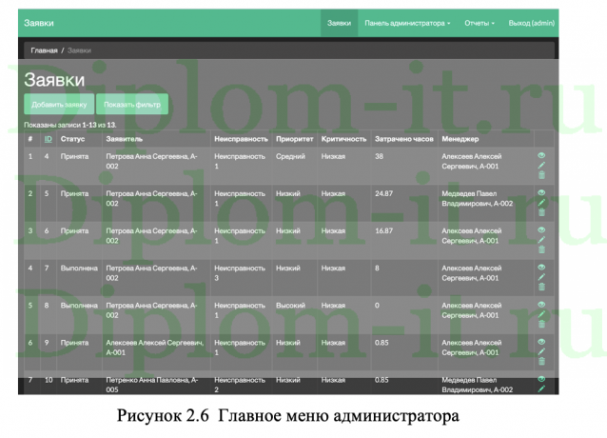Click the Затрачено часов column header
The height and width of the screenshot is (438, 607).
[403, 139]
